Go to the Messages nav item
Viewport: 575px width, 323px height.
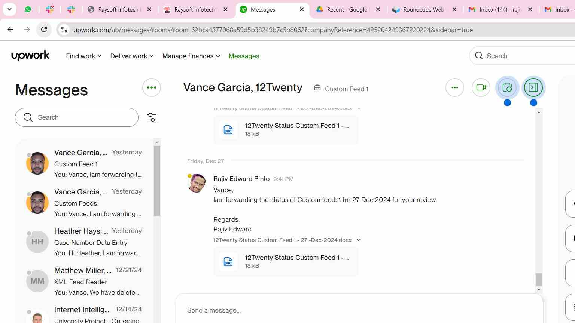[244, 56]
